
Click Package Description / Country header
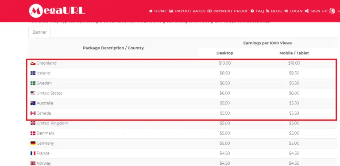(x=113, y=48)
